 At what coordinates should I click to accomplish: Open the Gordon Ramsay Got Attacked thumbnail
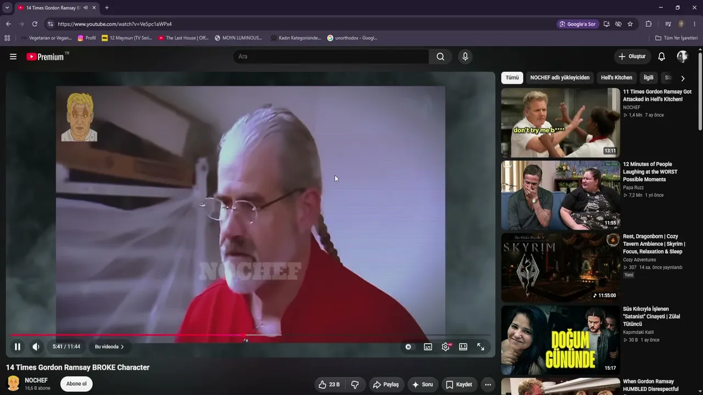[560, 123]
